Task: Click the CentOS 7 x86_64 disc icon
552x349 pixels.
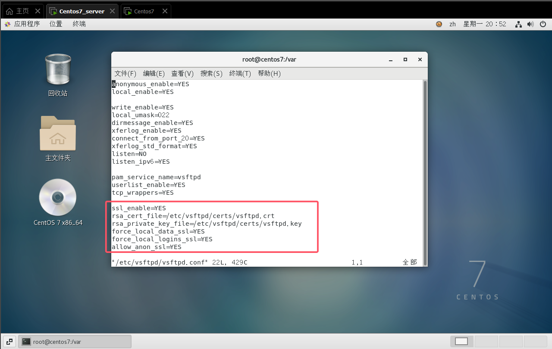Action: 58,197
